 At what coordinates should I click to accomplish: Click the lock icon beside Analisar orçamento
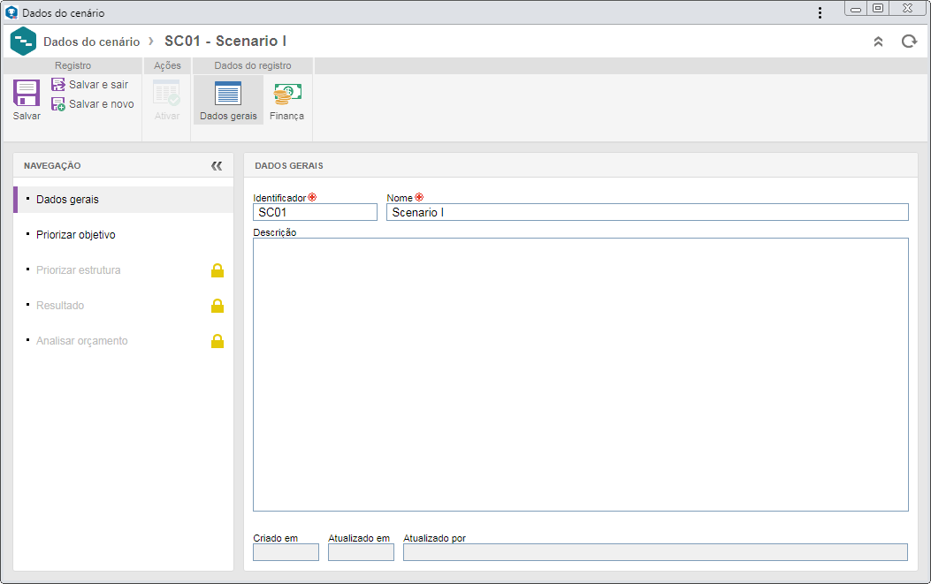click(x=217, y=341)
